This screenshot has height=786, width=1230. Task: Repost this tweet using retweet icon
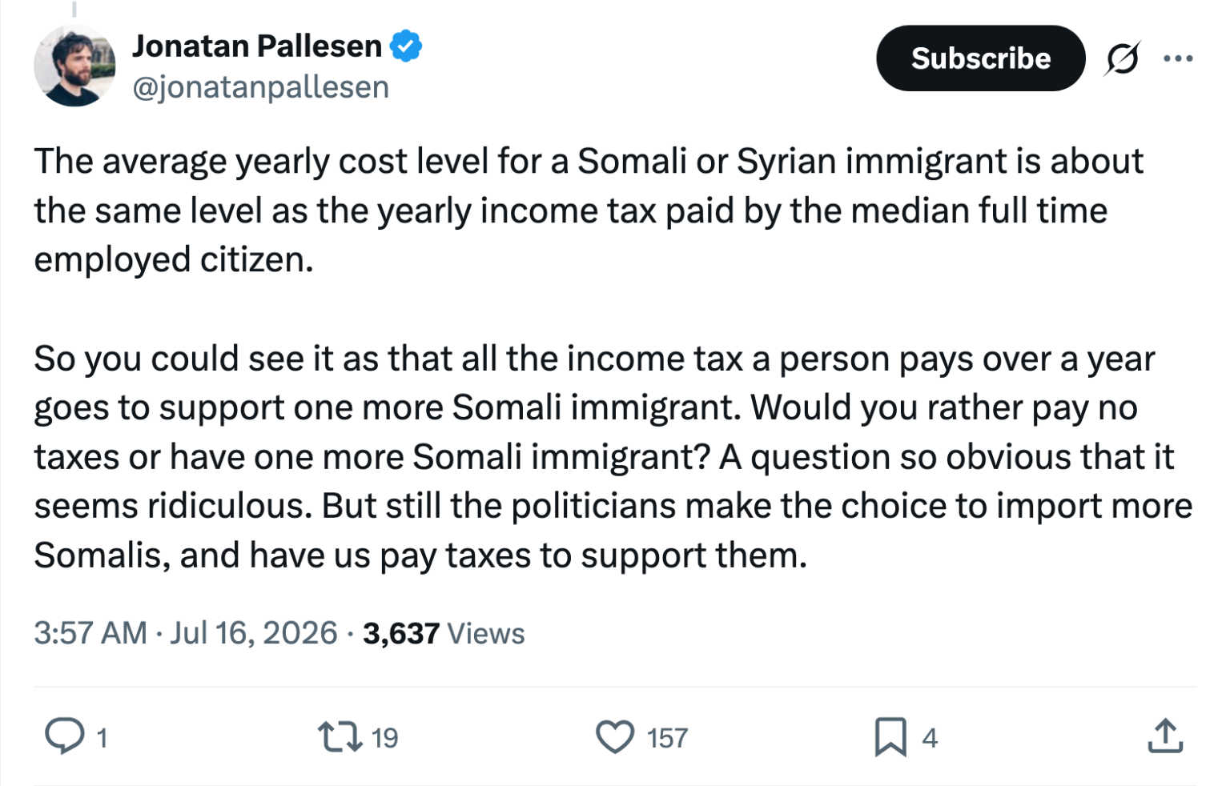(340, 737)
